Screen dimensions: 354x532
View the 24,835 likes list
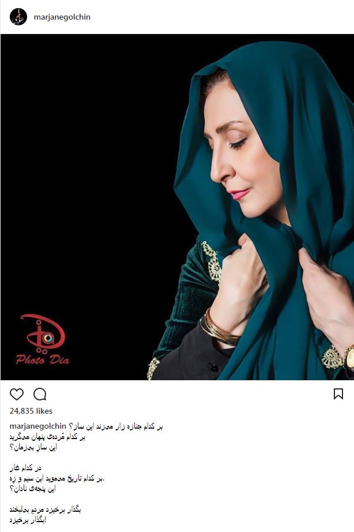31,411
